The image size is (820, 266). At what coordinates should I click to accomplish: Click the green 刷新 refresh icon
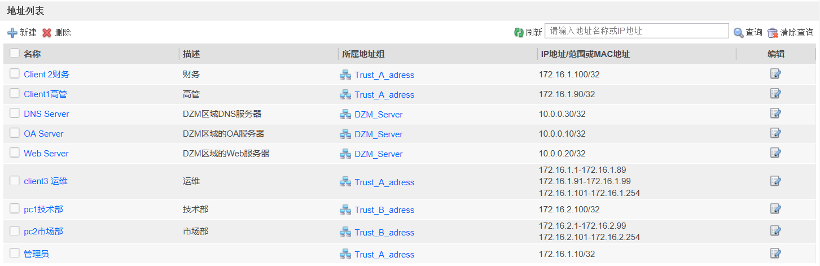tap(519, 32)
